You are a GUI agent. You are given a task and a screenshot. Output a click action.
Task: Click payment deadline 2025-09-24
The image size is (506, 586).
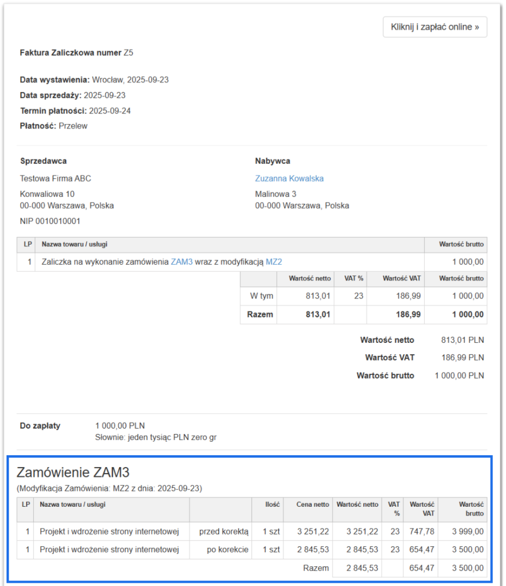110,111
